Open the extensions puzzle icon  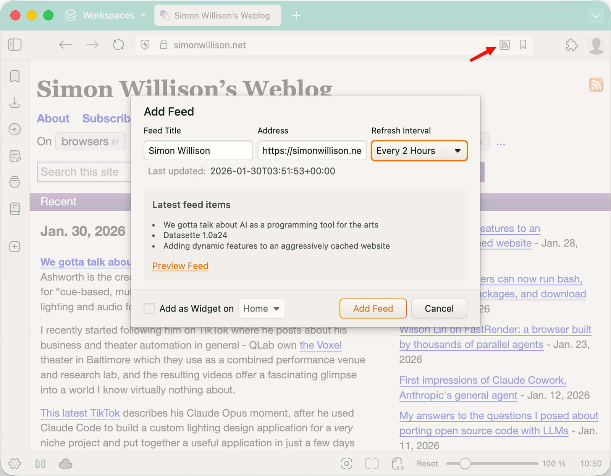point(571,45)
